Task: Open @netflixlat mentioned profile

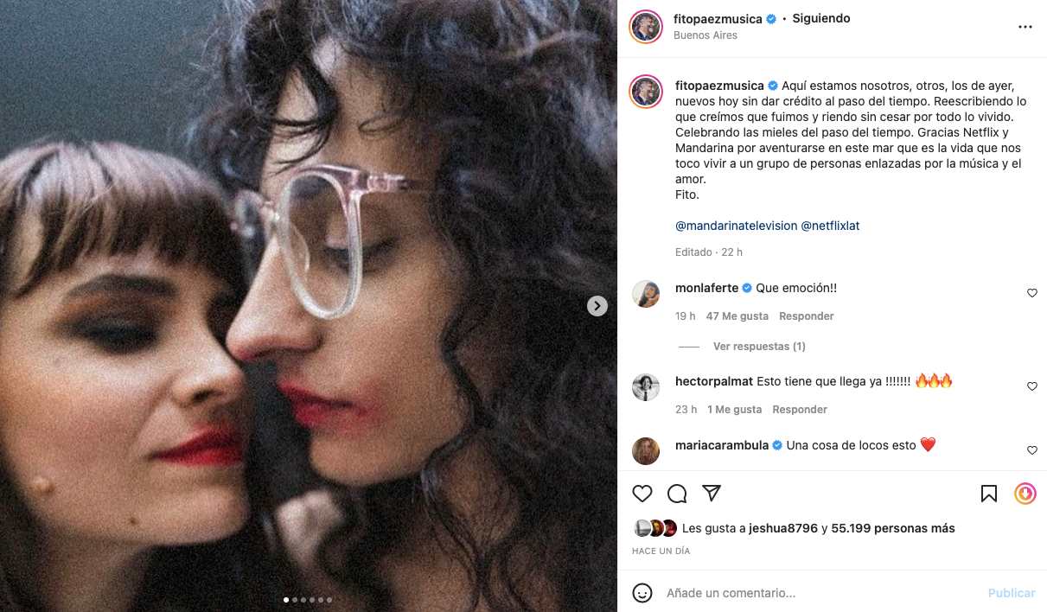Action: (x=831, y=226)
